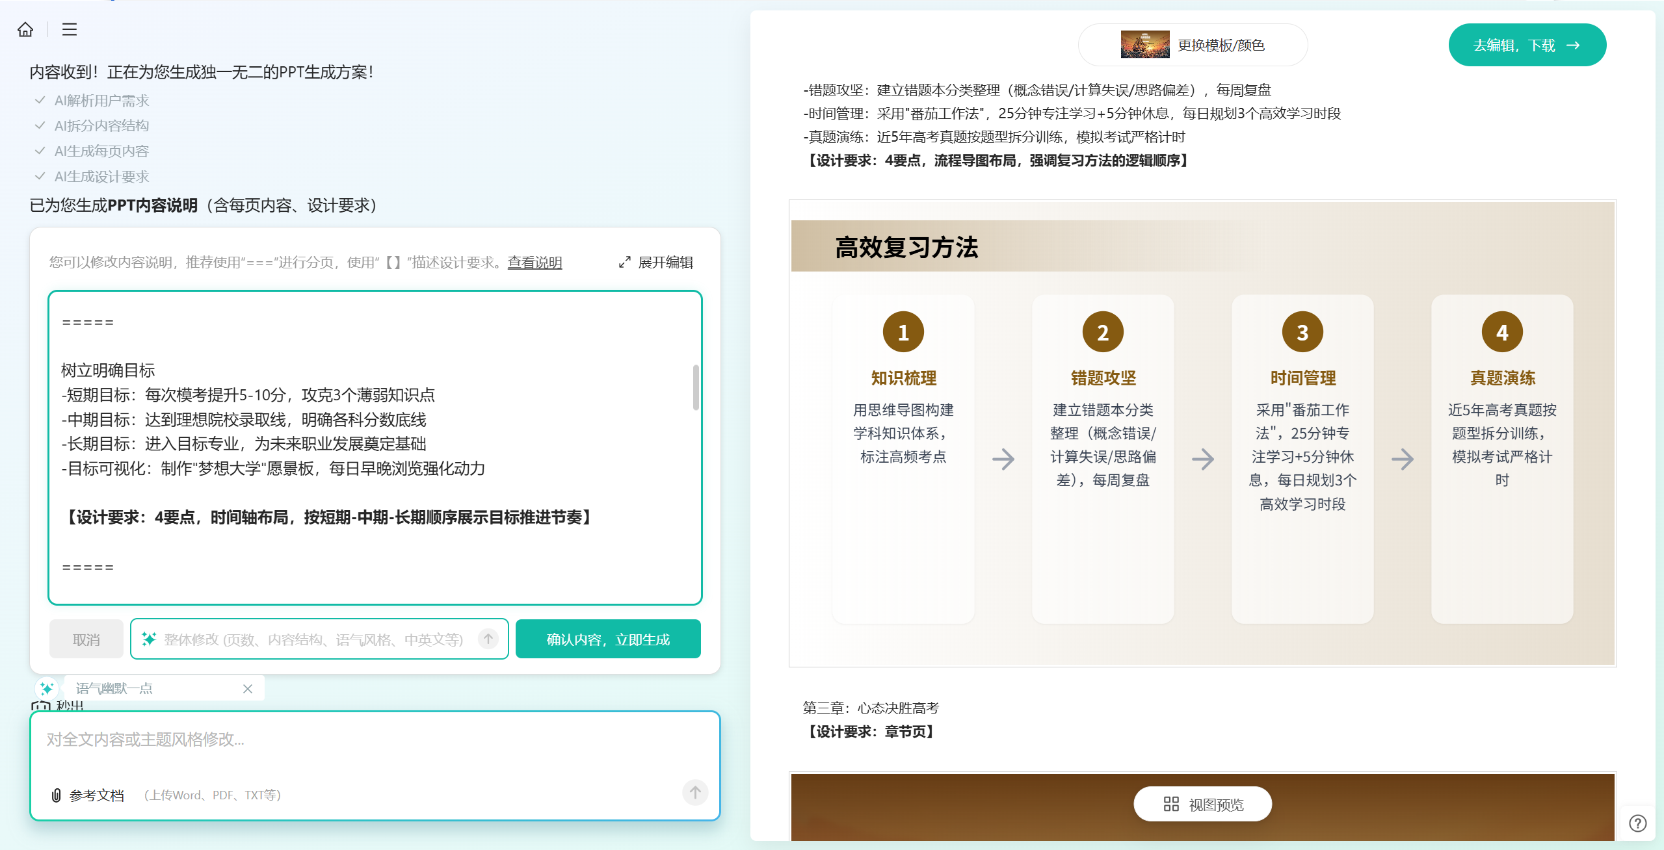1664x850 pixels.
Task: Click 视图预览 button
Action: tap(1203, 805)
